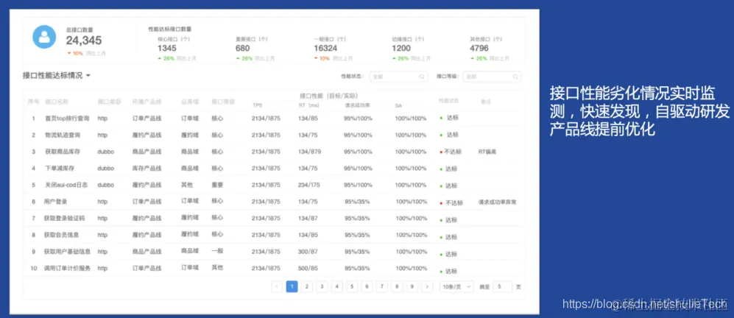Click the 边缘接口 count 1200
This screenshot has height=318, width=734.
(401, 49)
